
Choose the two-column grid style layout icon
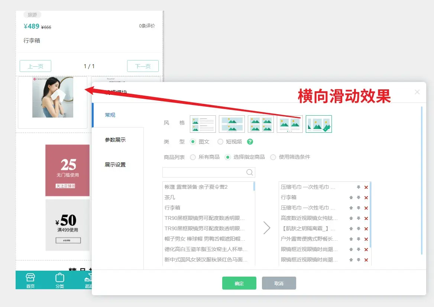261,124
